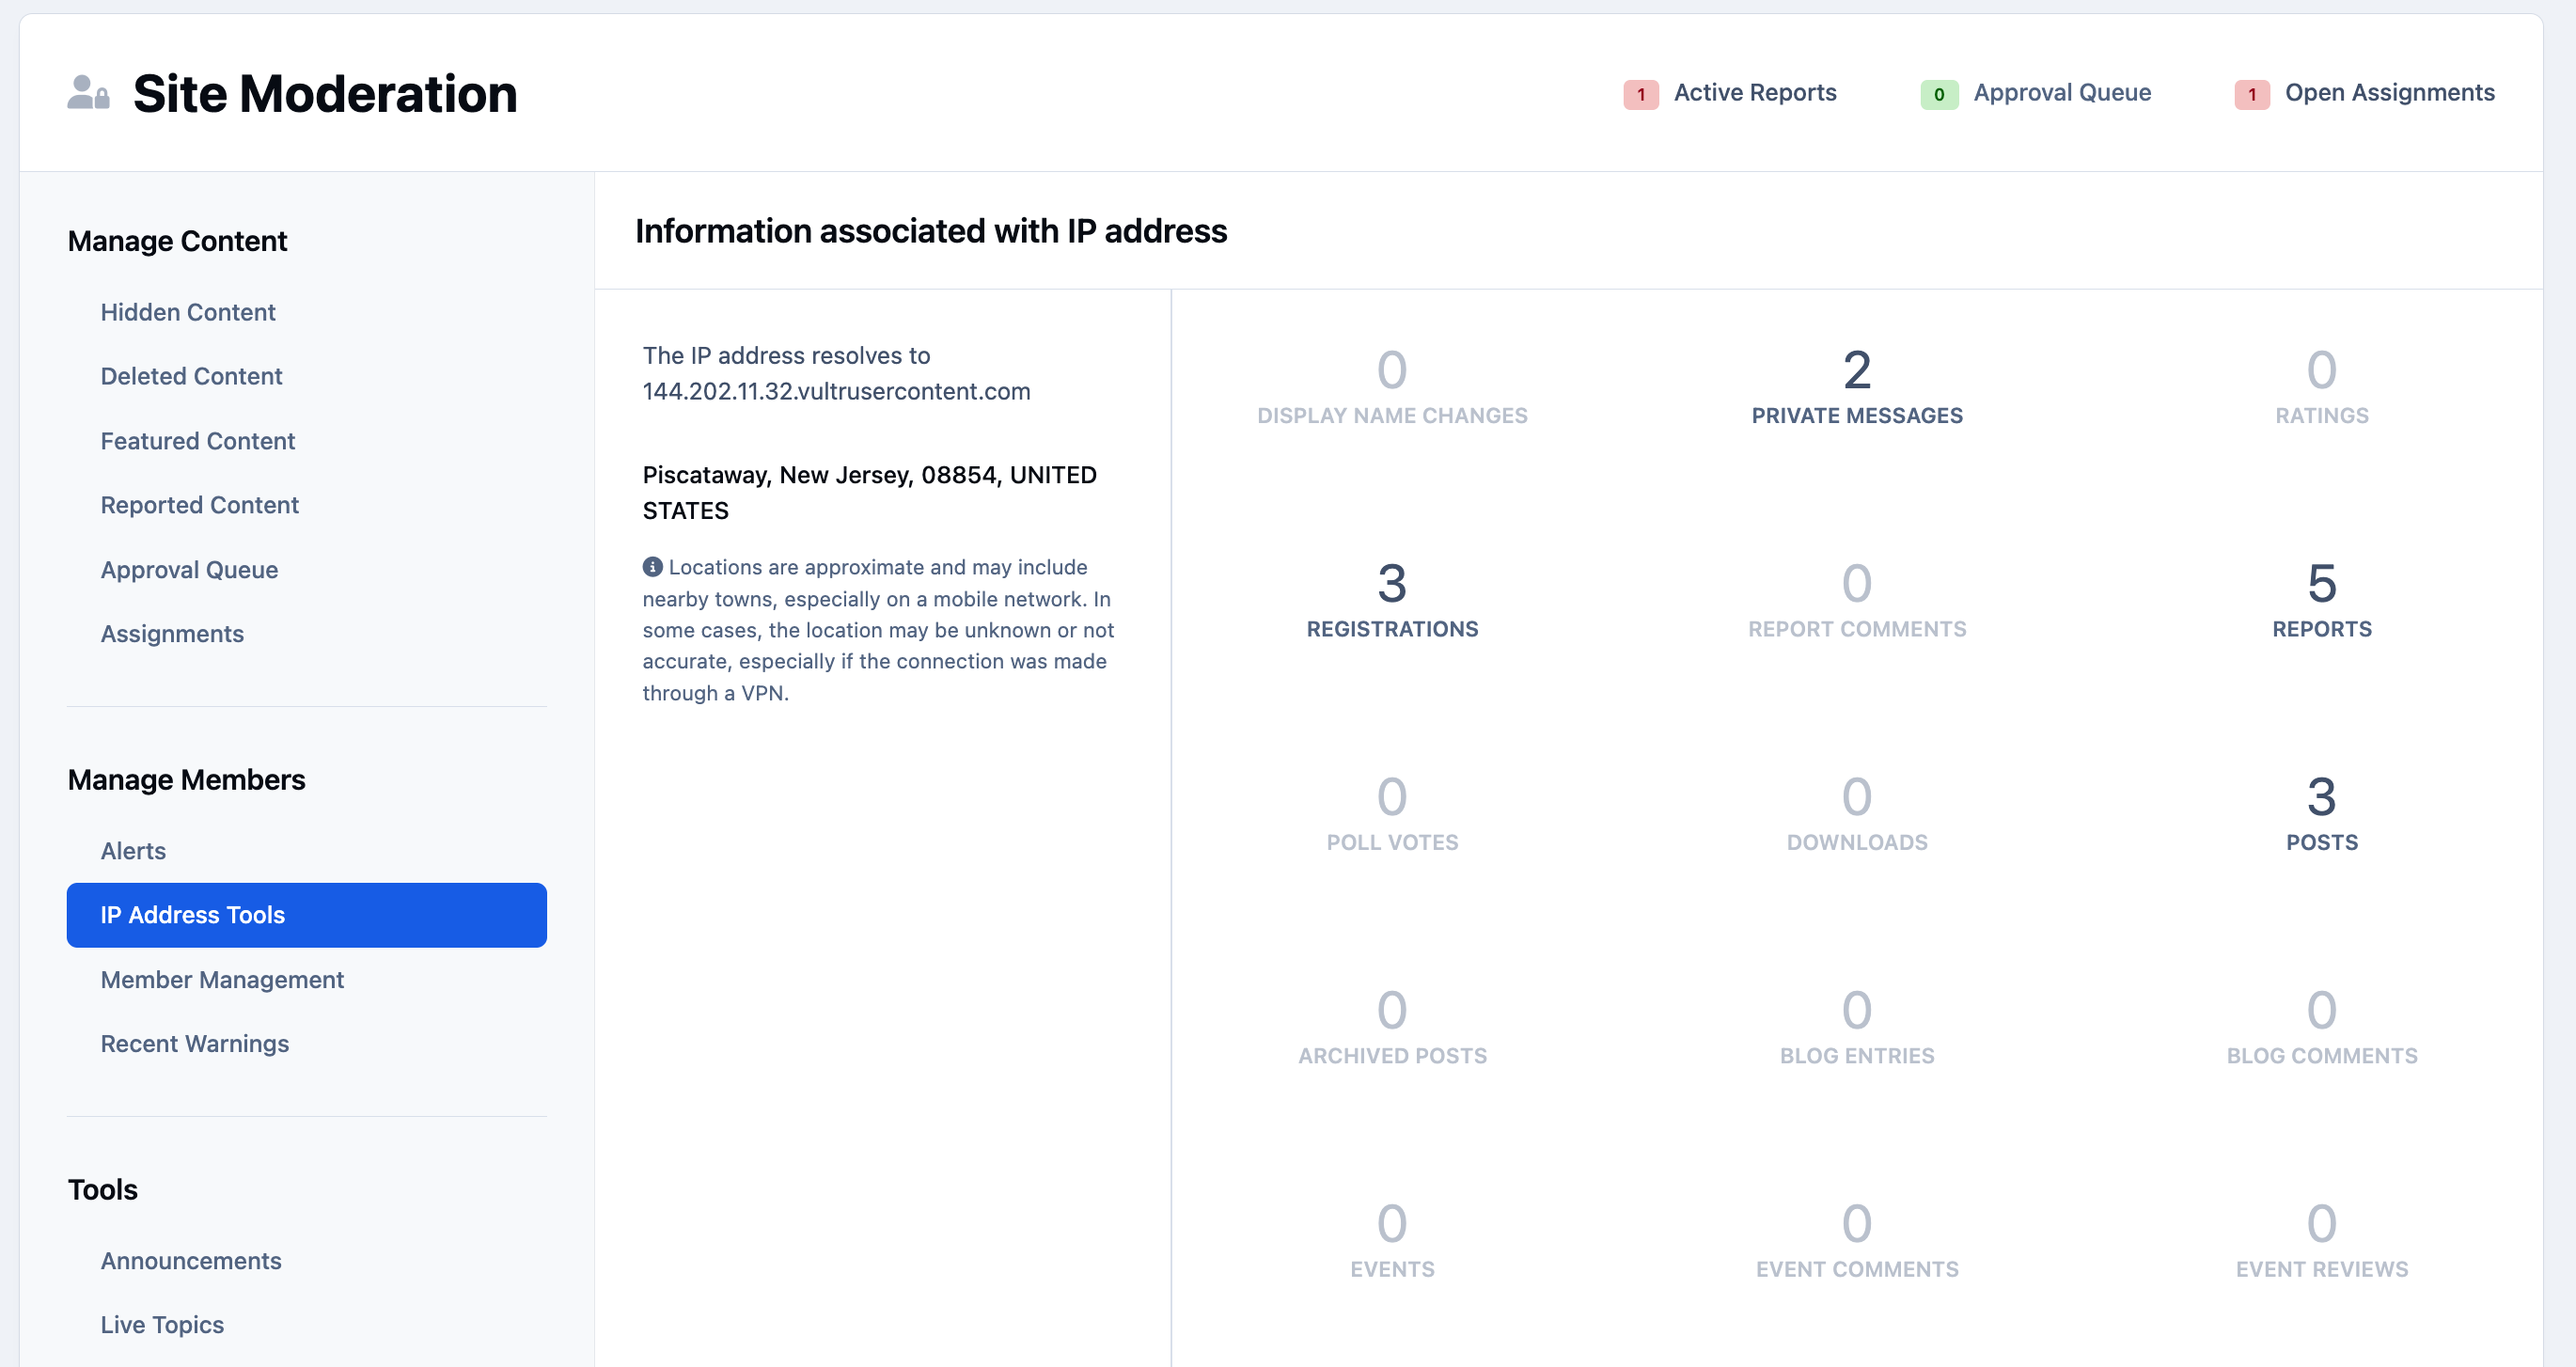Click the Manage Members section heading
This screenshot has height=1367, width=2576.
pyautogui.click(x=186, y=780)
